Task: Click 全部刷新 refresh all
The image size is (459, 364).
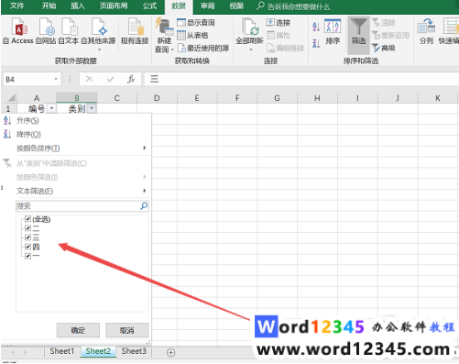Action: [x=249, y=34]
